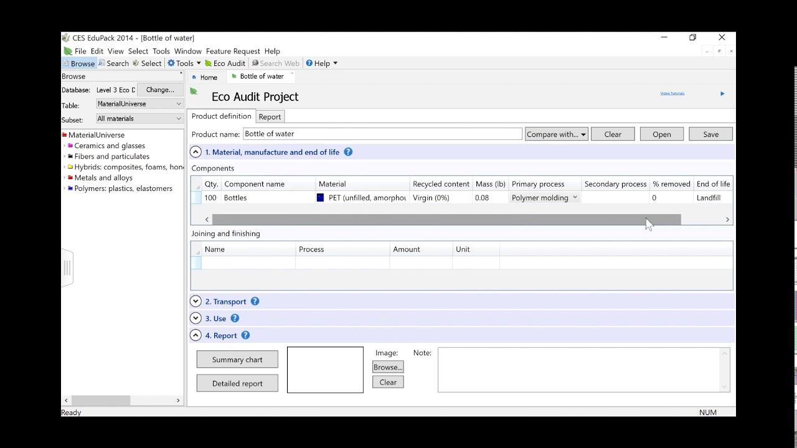797x448 pixels.
Task: Click the play arrow next to Video Tutorials
Action: [722, 94]
